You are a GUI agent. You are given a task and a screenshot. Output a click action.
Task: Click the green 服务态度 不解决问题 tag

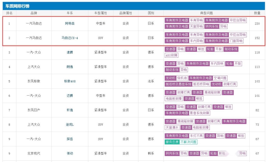coord(181,142)
